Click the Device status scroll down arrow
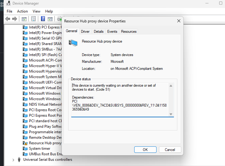Image resolution: width=225 pixels, height=166 pixels. [x=171, y=114]
